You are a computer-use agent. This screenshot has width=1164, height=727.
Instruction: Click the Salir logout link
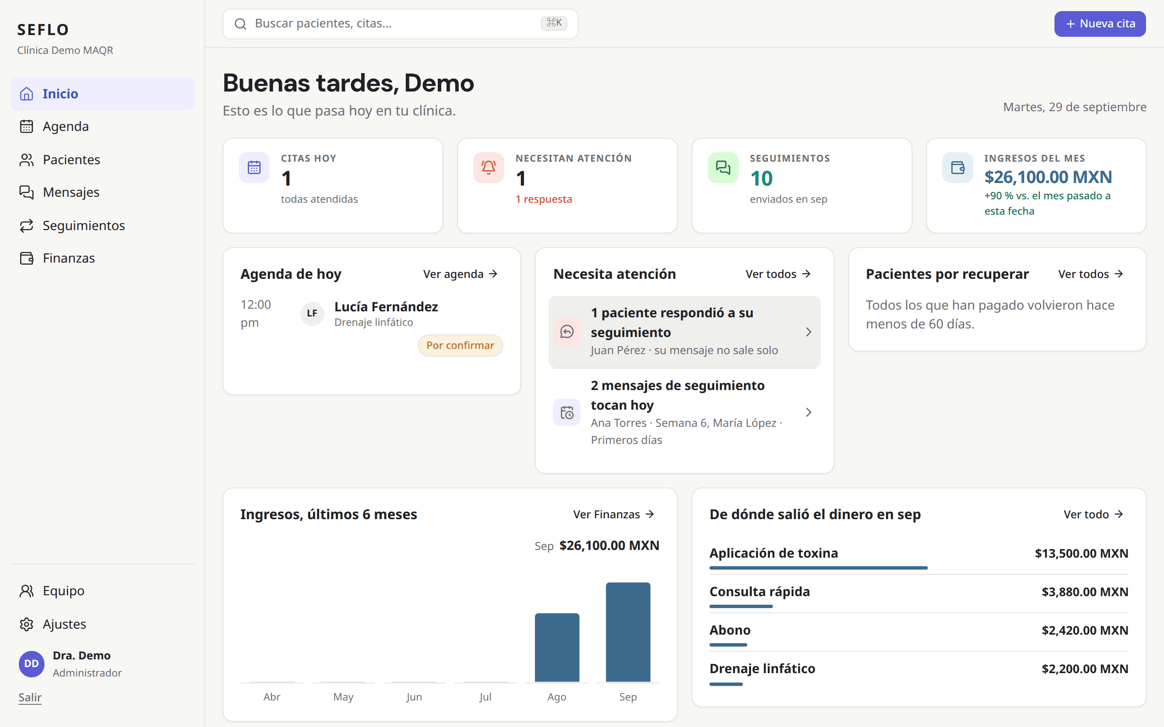[x=30, y=697]
